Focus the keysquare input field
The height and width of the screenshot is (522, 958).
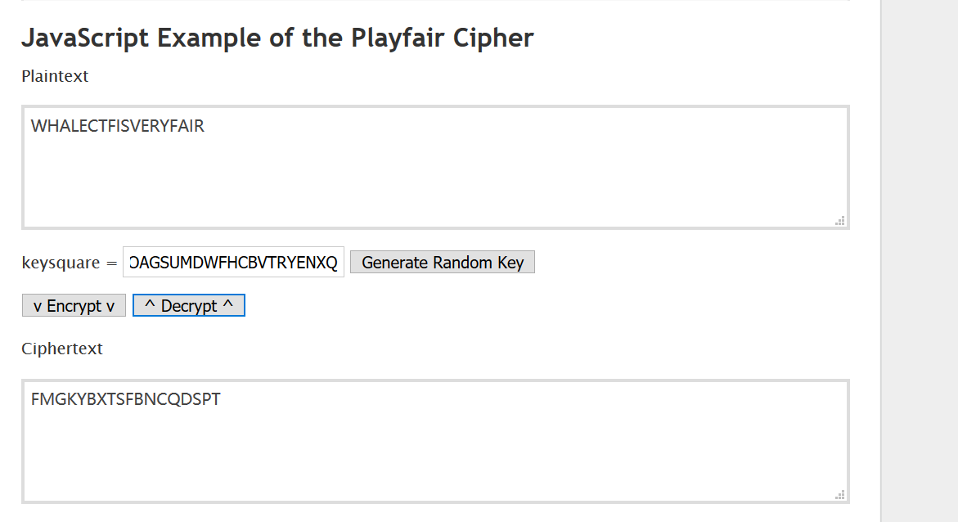[x=233, y=262]
